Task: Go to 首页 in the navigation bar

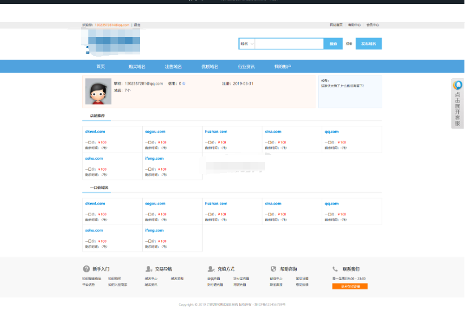Action: coord(100,66)
